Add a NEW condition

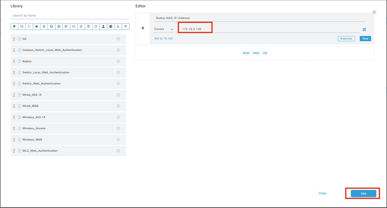246,53
